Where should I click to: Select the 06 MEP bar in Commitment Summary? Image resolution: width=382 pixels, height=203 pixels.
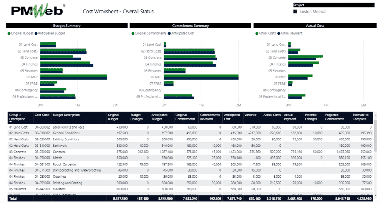pos(201,77)
